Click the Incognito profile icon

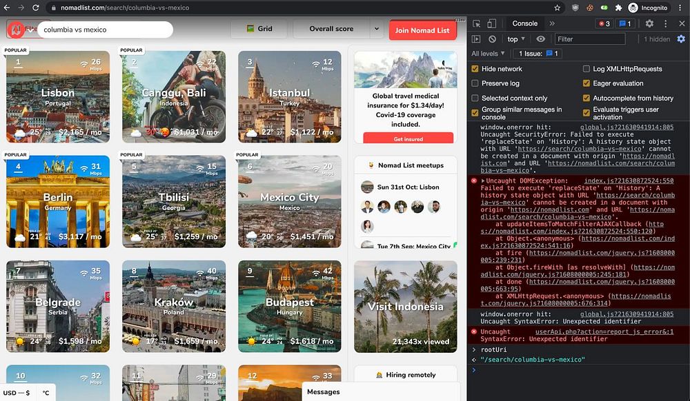[633, 8]
